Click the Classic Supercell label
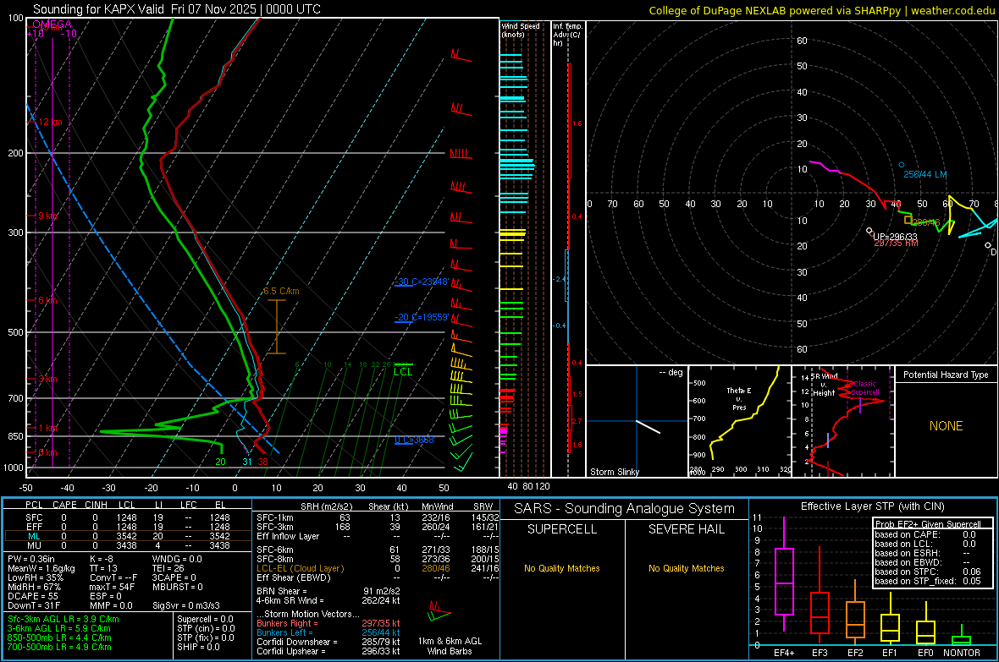This screenshot has width=999, height=662. point(866,388)
